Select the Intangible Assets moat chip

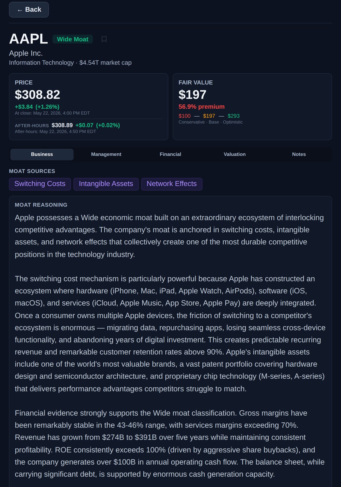(x=106, y=184)
